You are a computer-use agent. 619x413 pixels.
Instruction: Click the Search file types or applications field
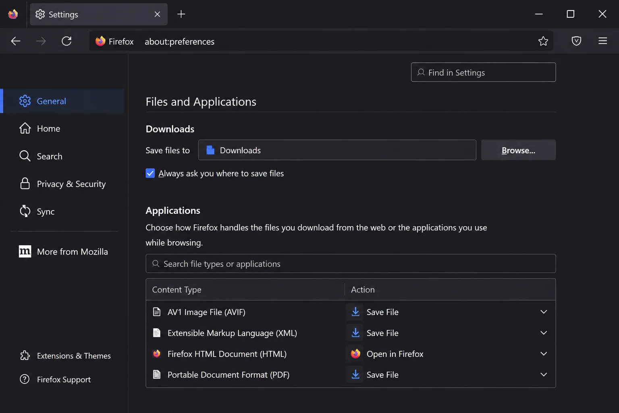pyautogui.click(x=351, y=264)
